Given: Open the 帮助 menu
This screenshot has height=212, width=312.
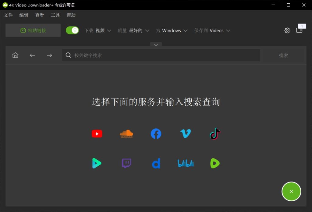Looking at the screenshot, I should coord(71,15).
